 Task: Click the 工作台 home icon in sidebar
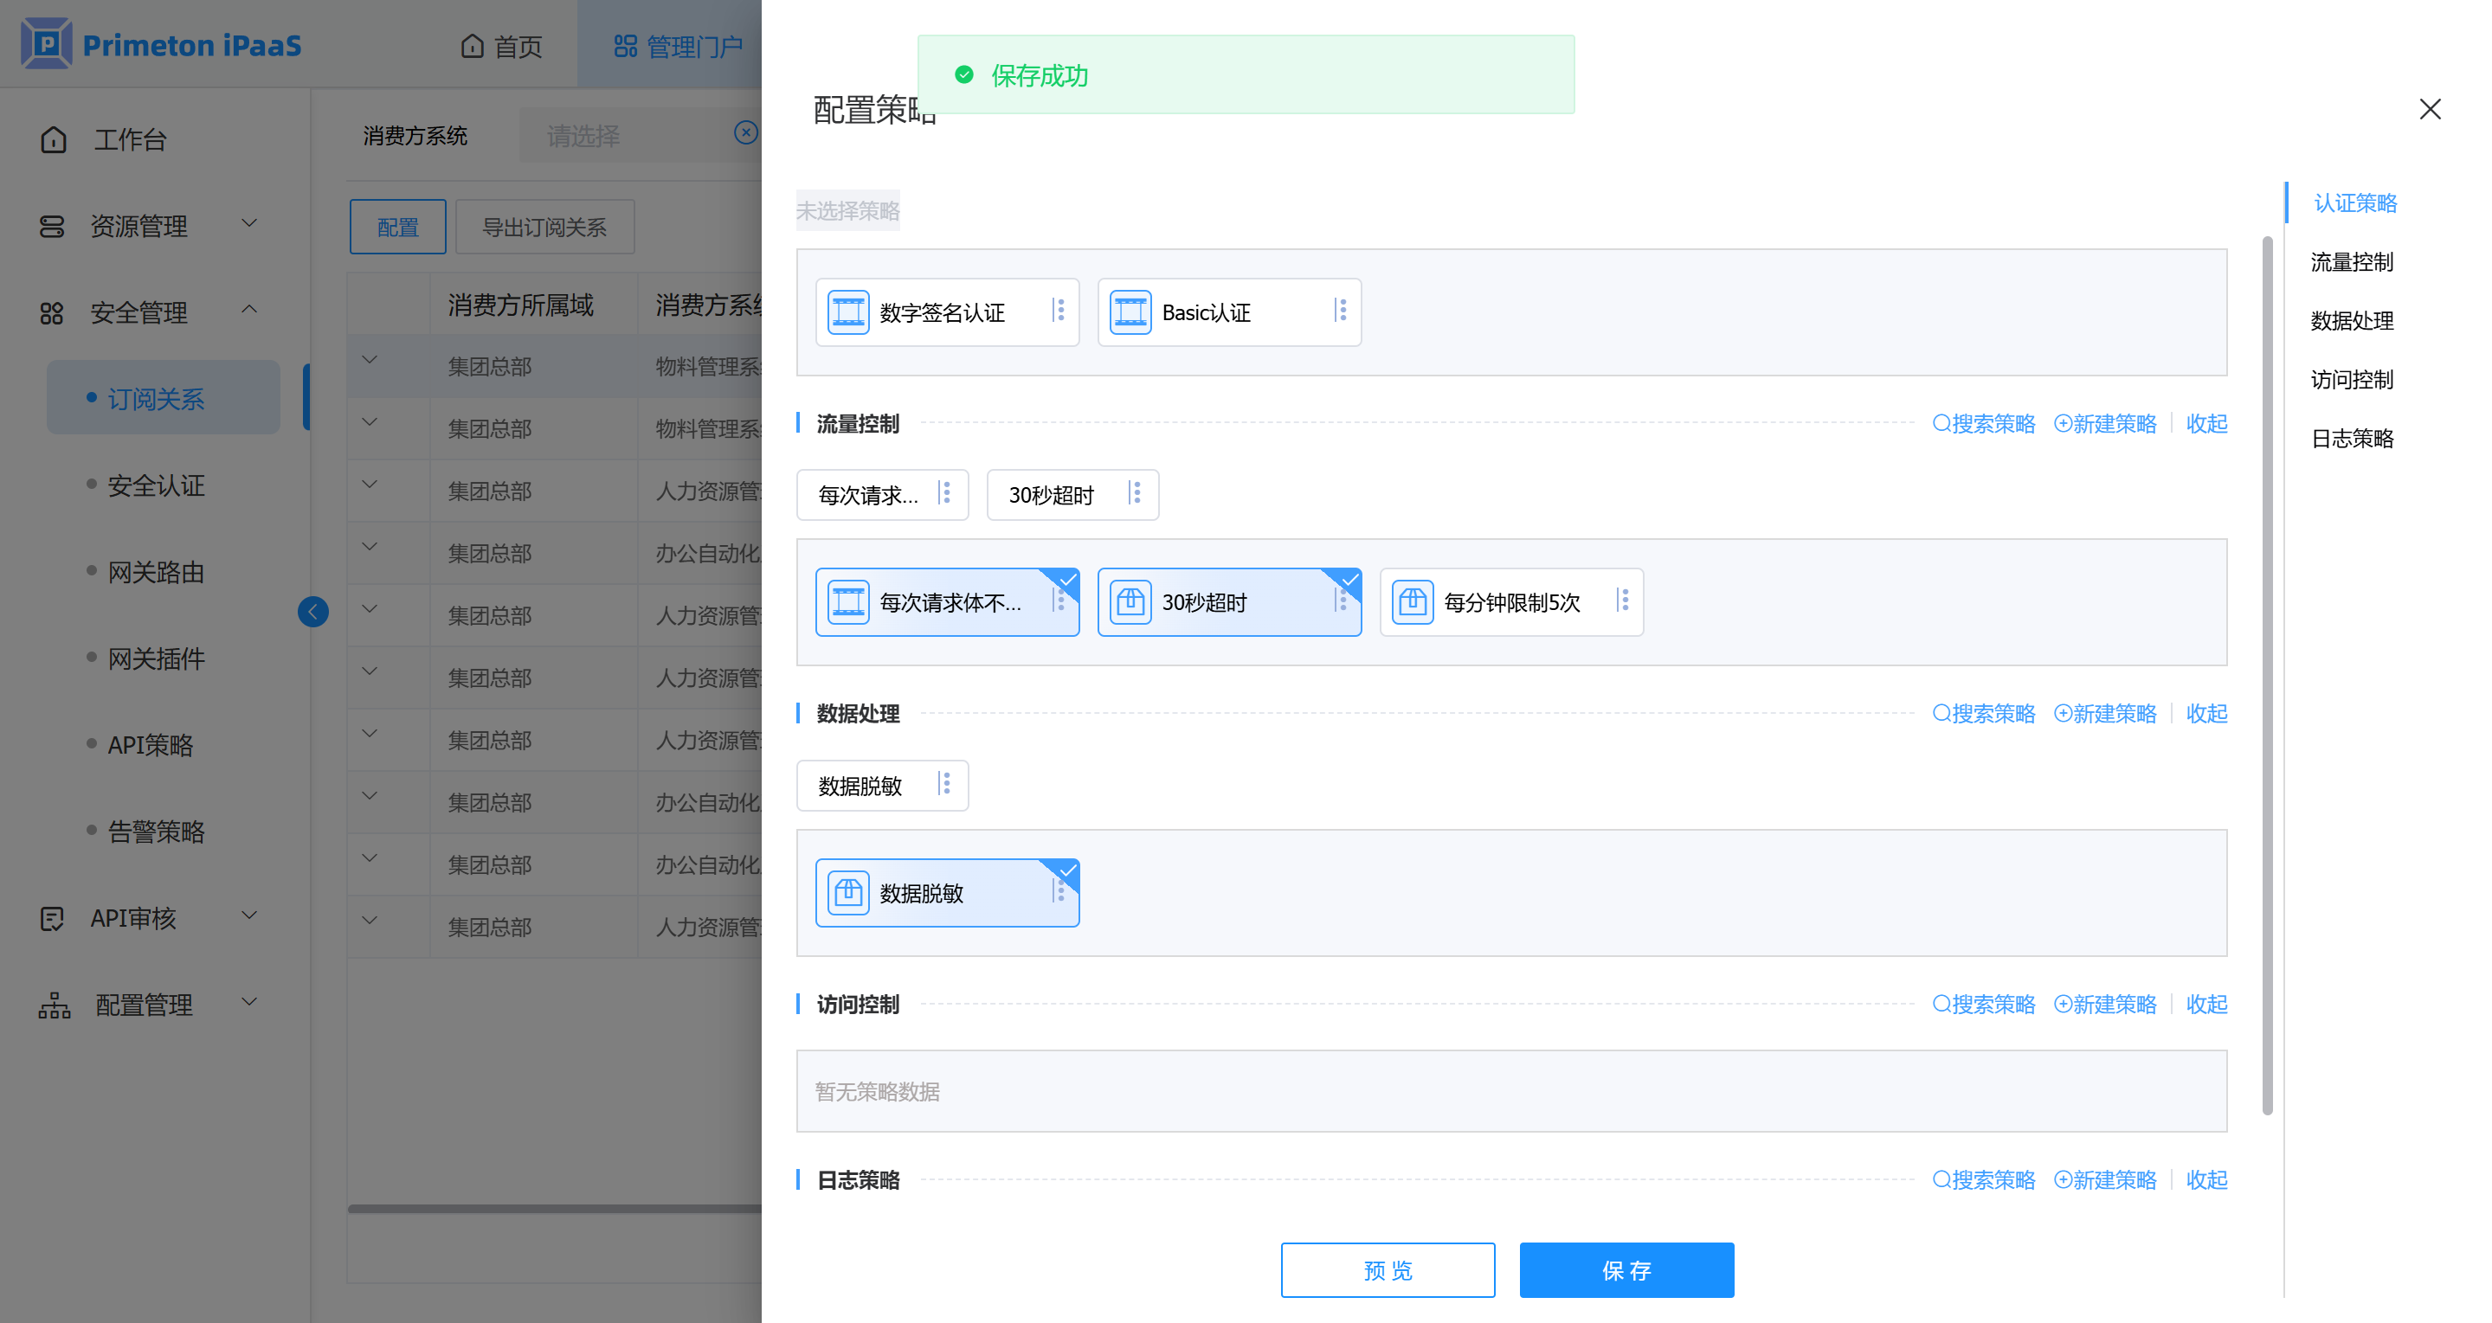point(55,139)
